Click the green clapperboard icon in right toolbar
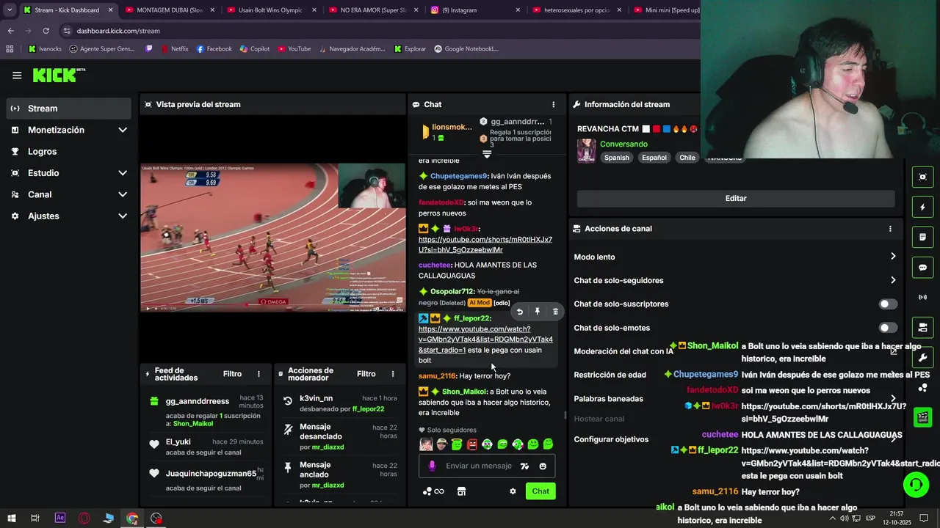Image resolution: width=940 pixels, height=528 pixels. 923,417
